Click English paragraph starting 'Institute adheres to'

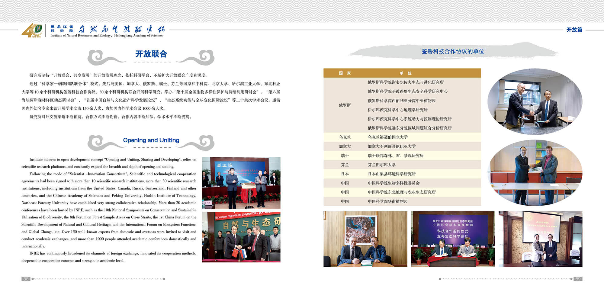[109, 163]
